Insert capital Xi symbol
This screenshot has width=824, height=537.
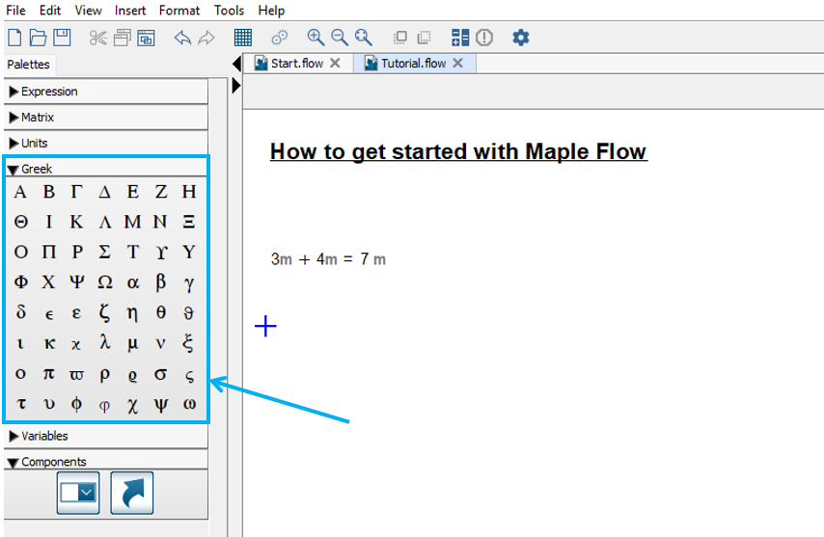tap(189, 222)
